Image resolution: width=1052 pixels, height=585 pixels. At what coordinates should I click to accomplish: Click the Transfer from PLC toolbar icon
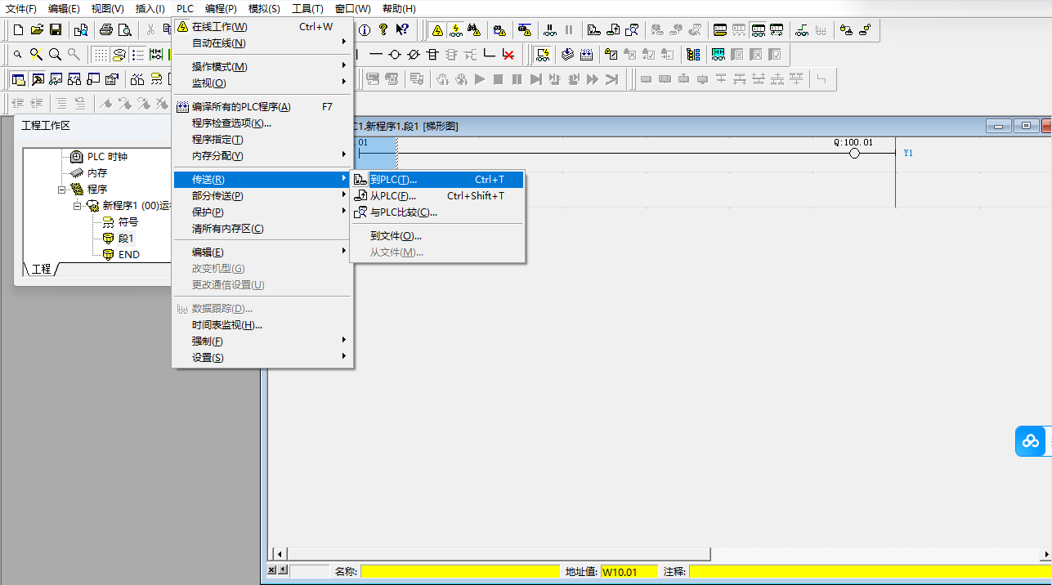[x=612, y=30]
